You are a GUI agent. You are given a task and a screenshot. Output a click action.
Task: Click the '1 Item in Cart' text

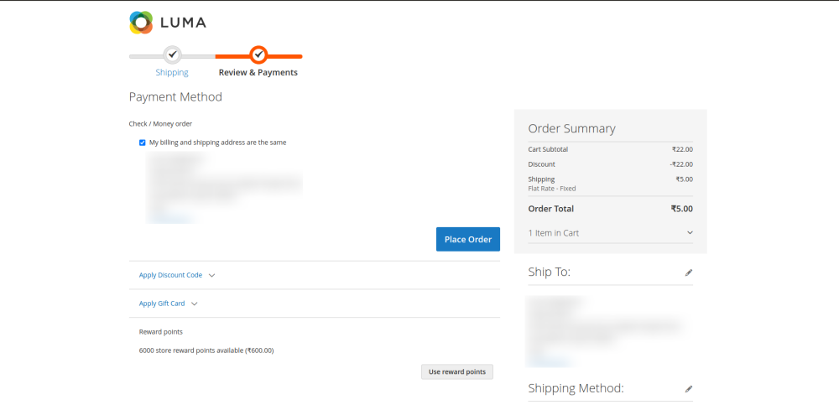(554, 233)
